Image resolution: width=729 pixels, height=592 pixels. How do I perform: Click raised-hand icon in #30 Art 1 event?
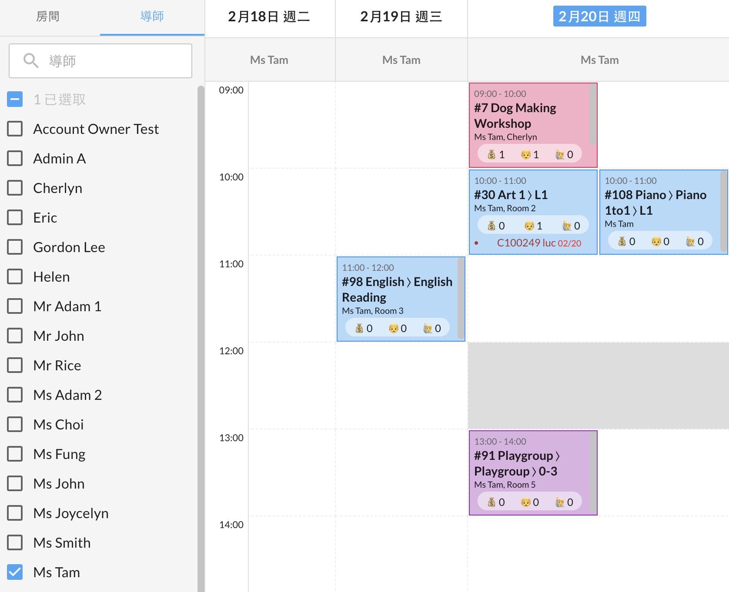click(567, 226)
